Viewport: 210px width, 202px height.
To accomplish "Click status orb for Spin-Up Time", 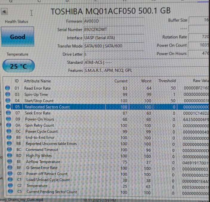I will [8, 94].
